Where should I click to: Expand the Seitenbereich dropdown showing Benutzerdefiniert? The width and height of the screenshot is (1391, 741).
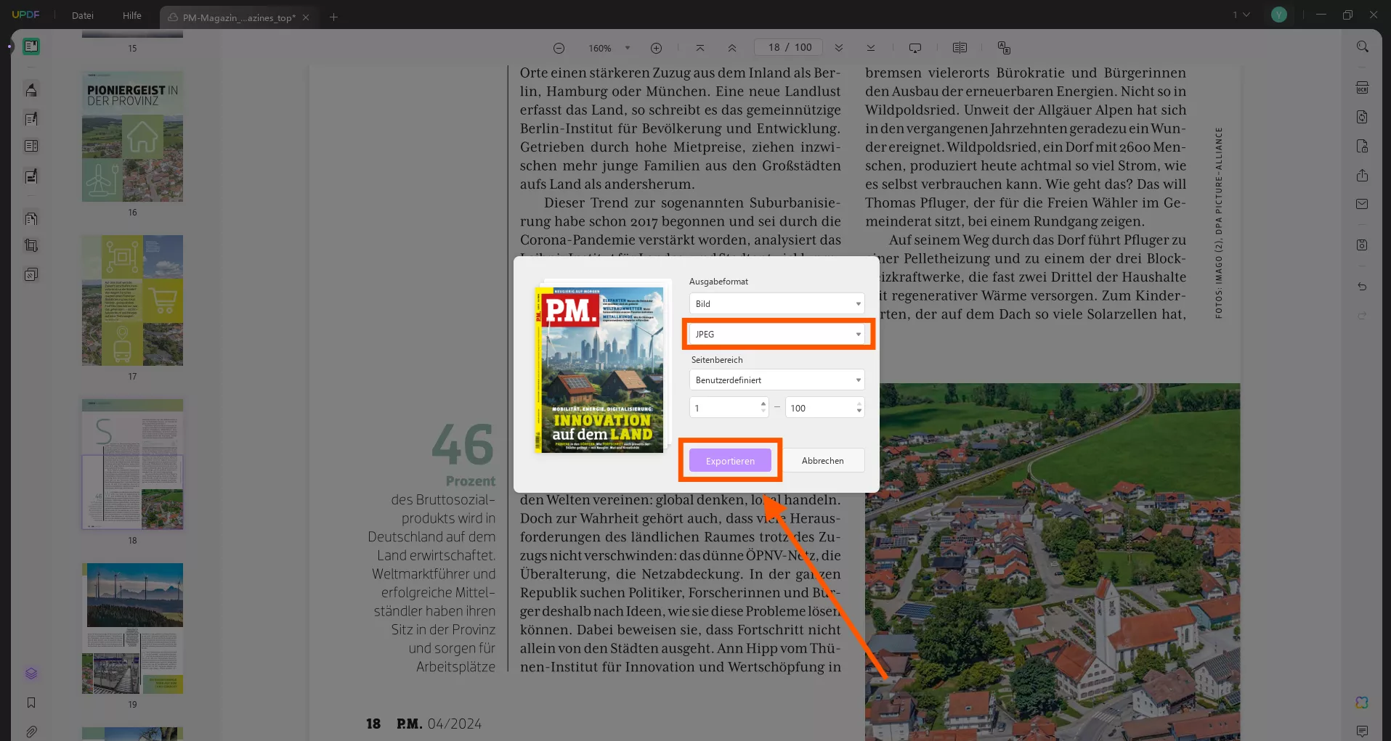point(776,380)
